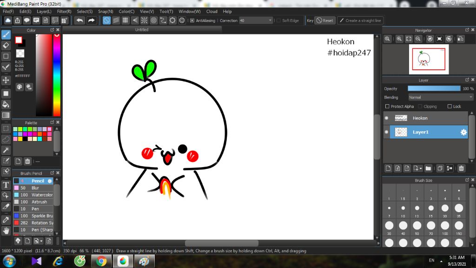Open the File menu
The width and height of the screenshot is (476, 268).
click(x=8, y=12)
